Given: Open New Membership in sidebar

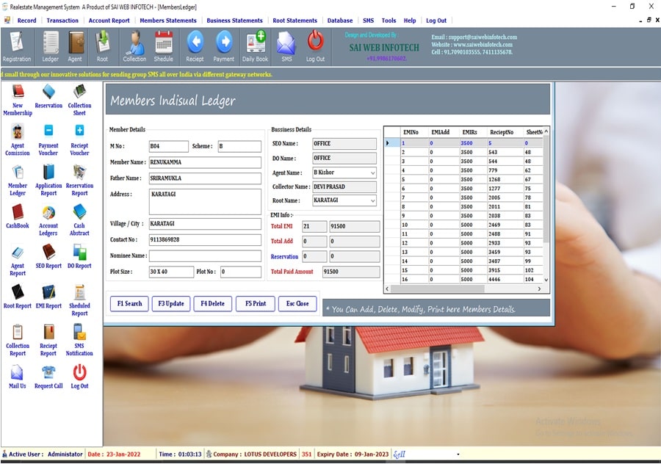Looking at the screenshot, I should [18, 99].
